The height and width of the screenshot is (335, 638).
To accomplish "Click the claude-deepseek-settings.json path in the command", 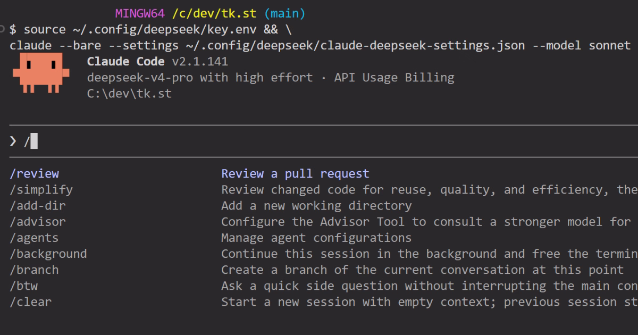I will point(354,45).
